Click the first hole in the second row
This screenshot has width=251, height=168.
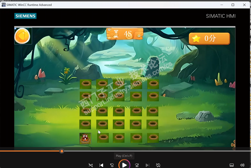pyautogui.click(x=86, y=97)
